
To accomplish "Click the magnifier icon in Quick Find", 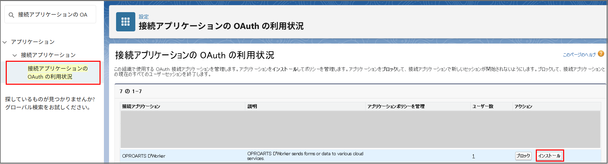I will pos(11,15).
